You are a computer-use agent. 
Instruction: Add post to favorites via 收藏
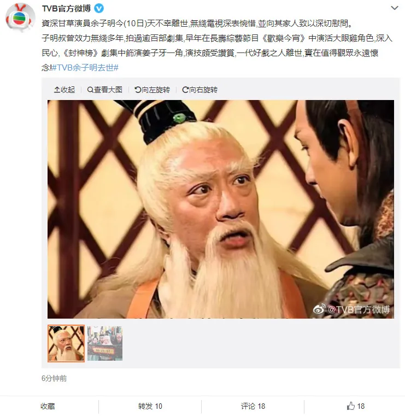[48, 406]
